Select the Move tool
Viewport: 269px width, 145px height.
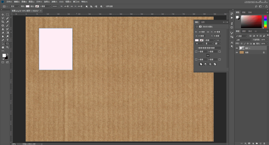[3, 15]
